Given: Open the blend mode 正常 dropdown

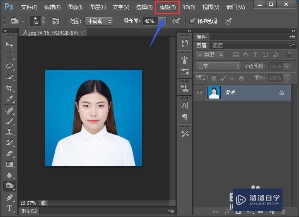Looking at the screenshot, I should pyautogui.click(x=218, y=66).
